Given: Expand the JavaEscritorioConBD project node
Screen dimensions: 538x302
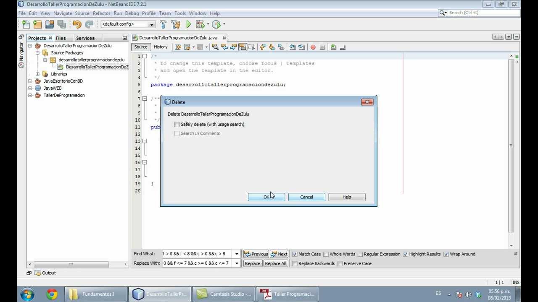Looking at the screenshot, I should point(30,81).
